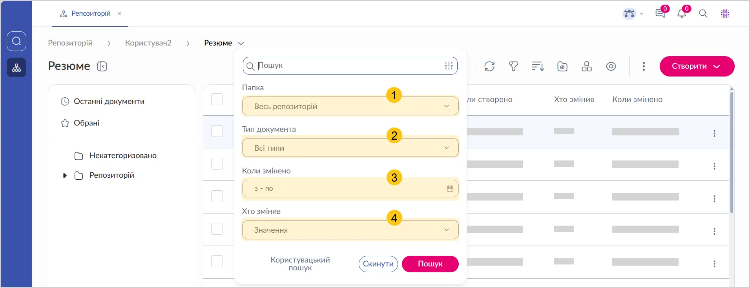Click the refresh icon in the toolbar
Viewport: 750px width, 288px height.
tap(489, 66)
